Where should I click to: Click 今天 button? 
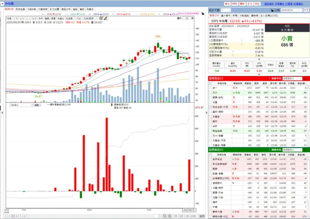(x=306, y=10)
